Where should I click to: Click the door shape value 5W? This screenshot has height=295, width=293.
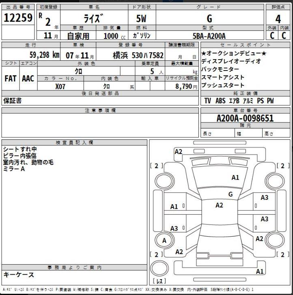click(x=141, y=19)
